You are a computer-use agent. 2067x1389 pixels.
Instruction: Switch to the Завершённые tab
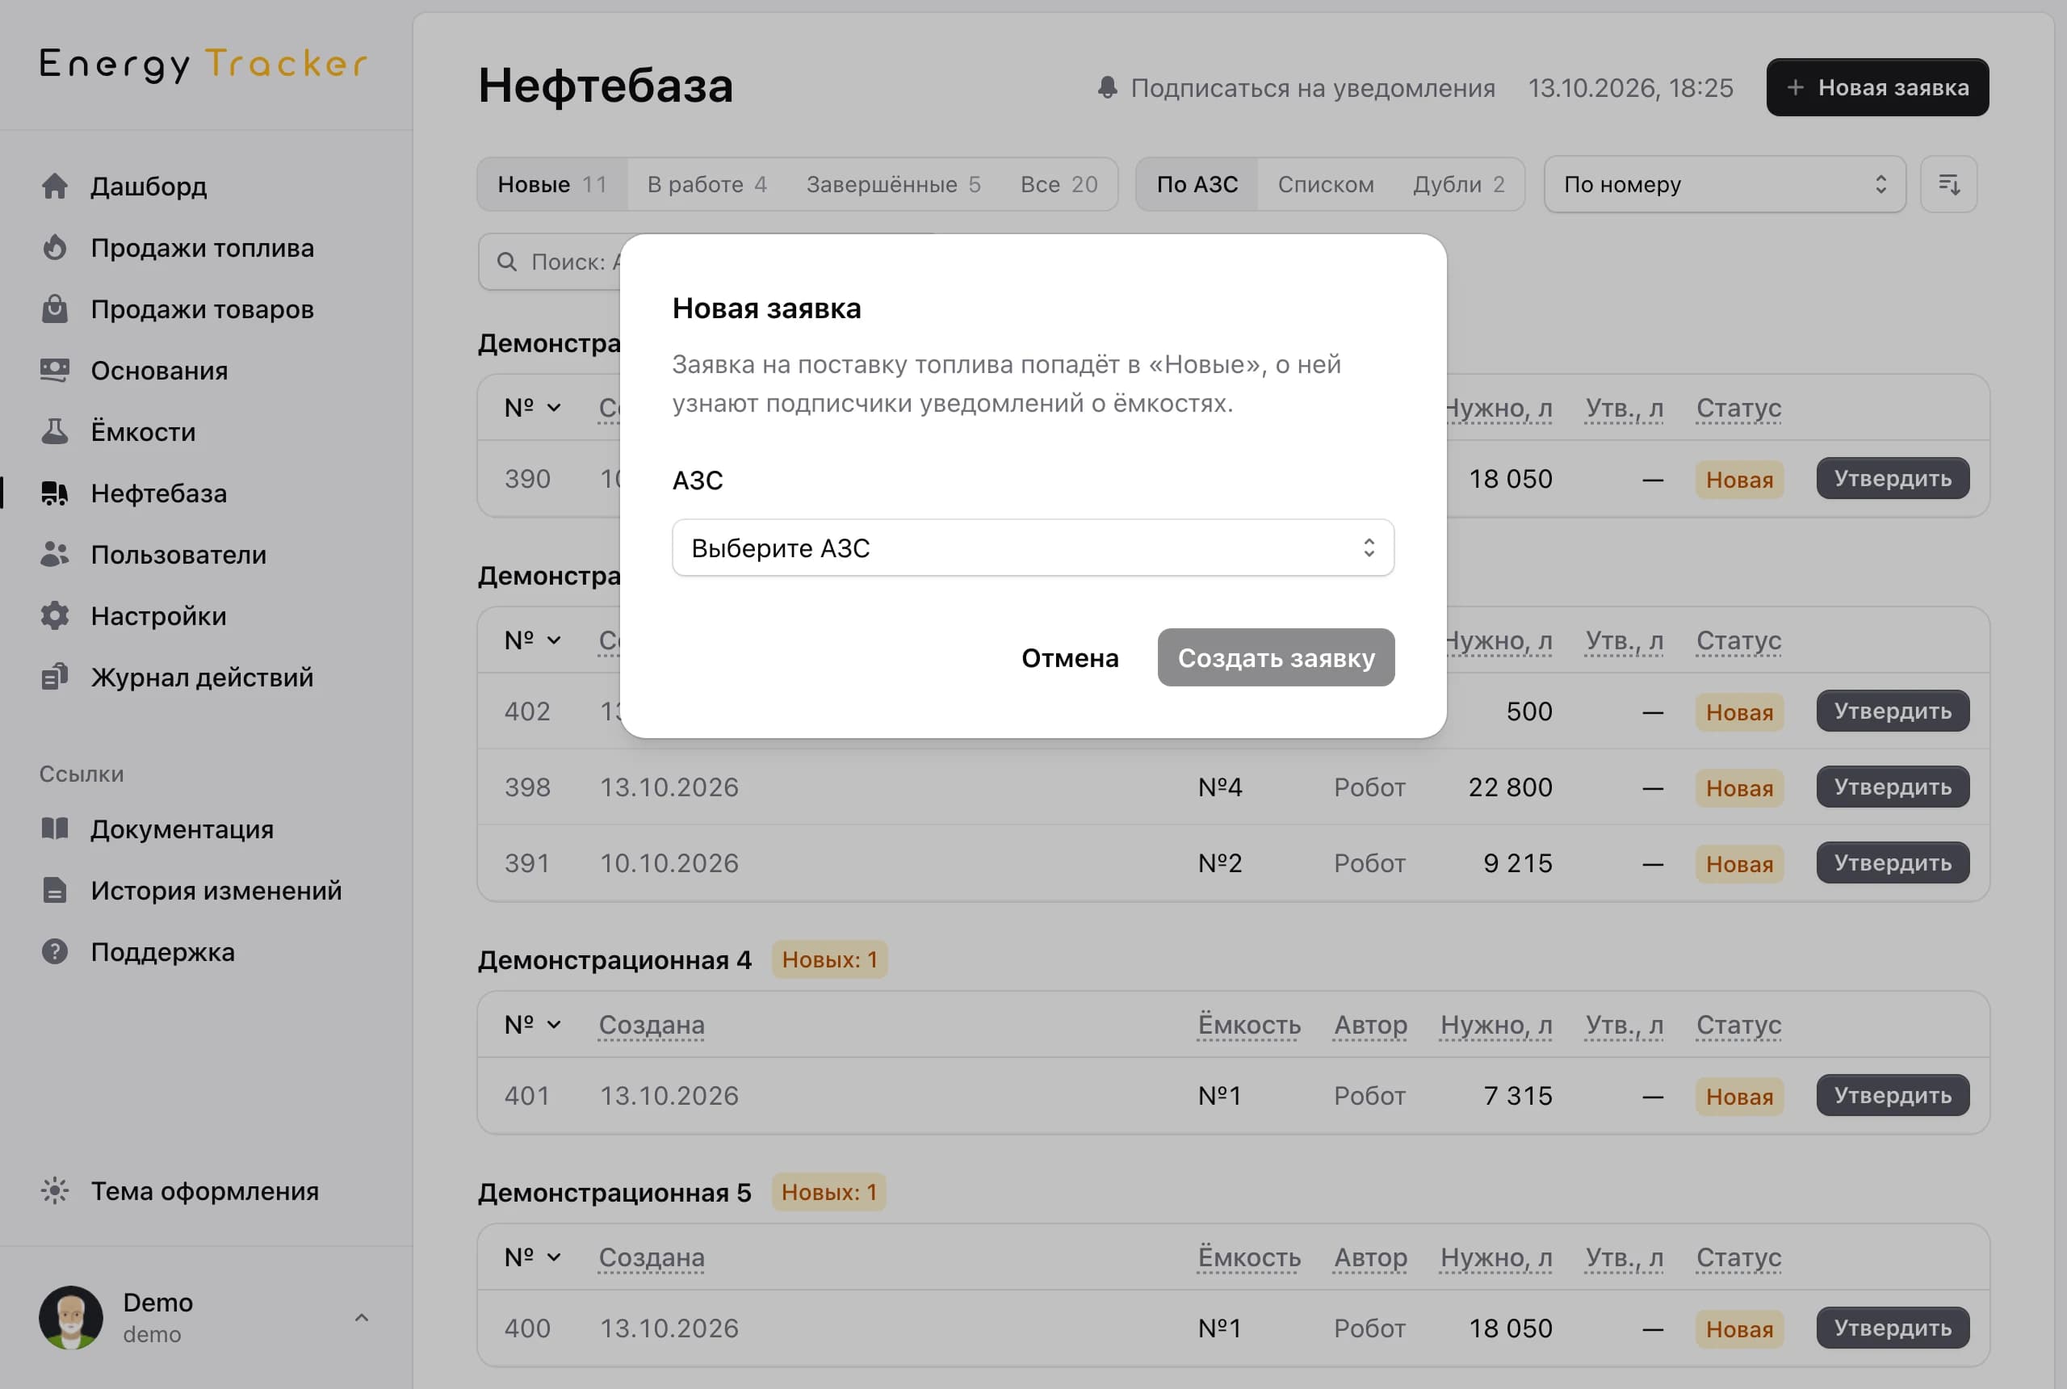pos(893,184)
